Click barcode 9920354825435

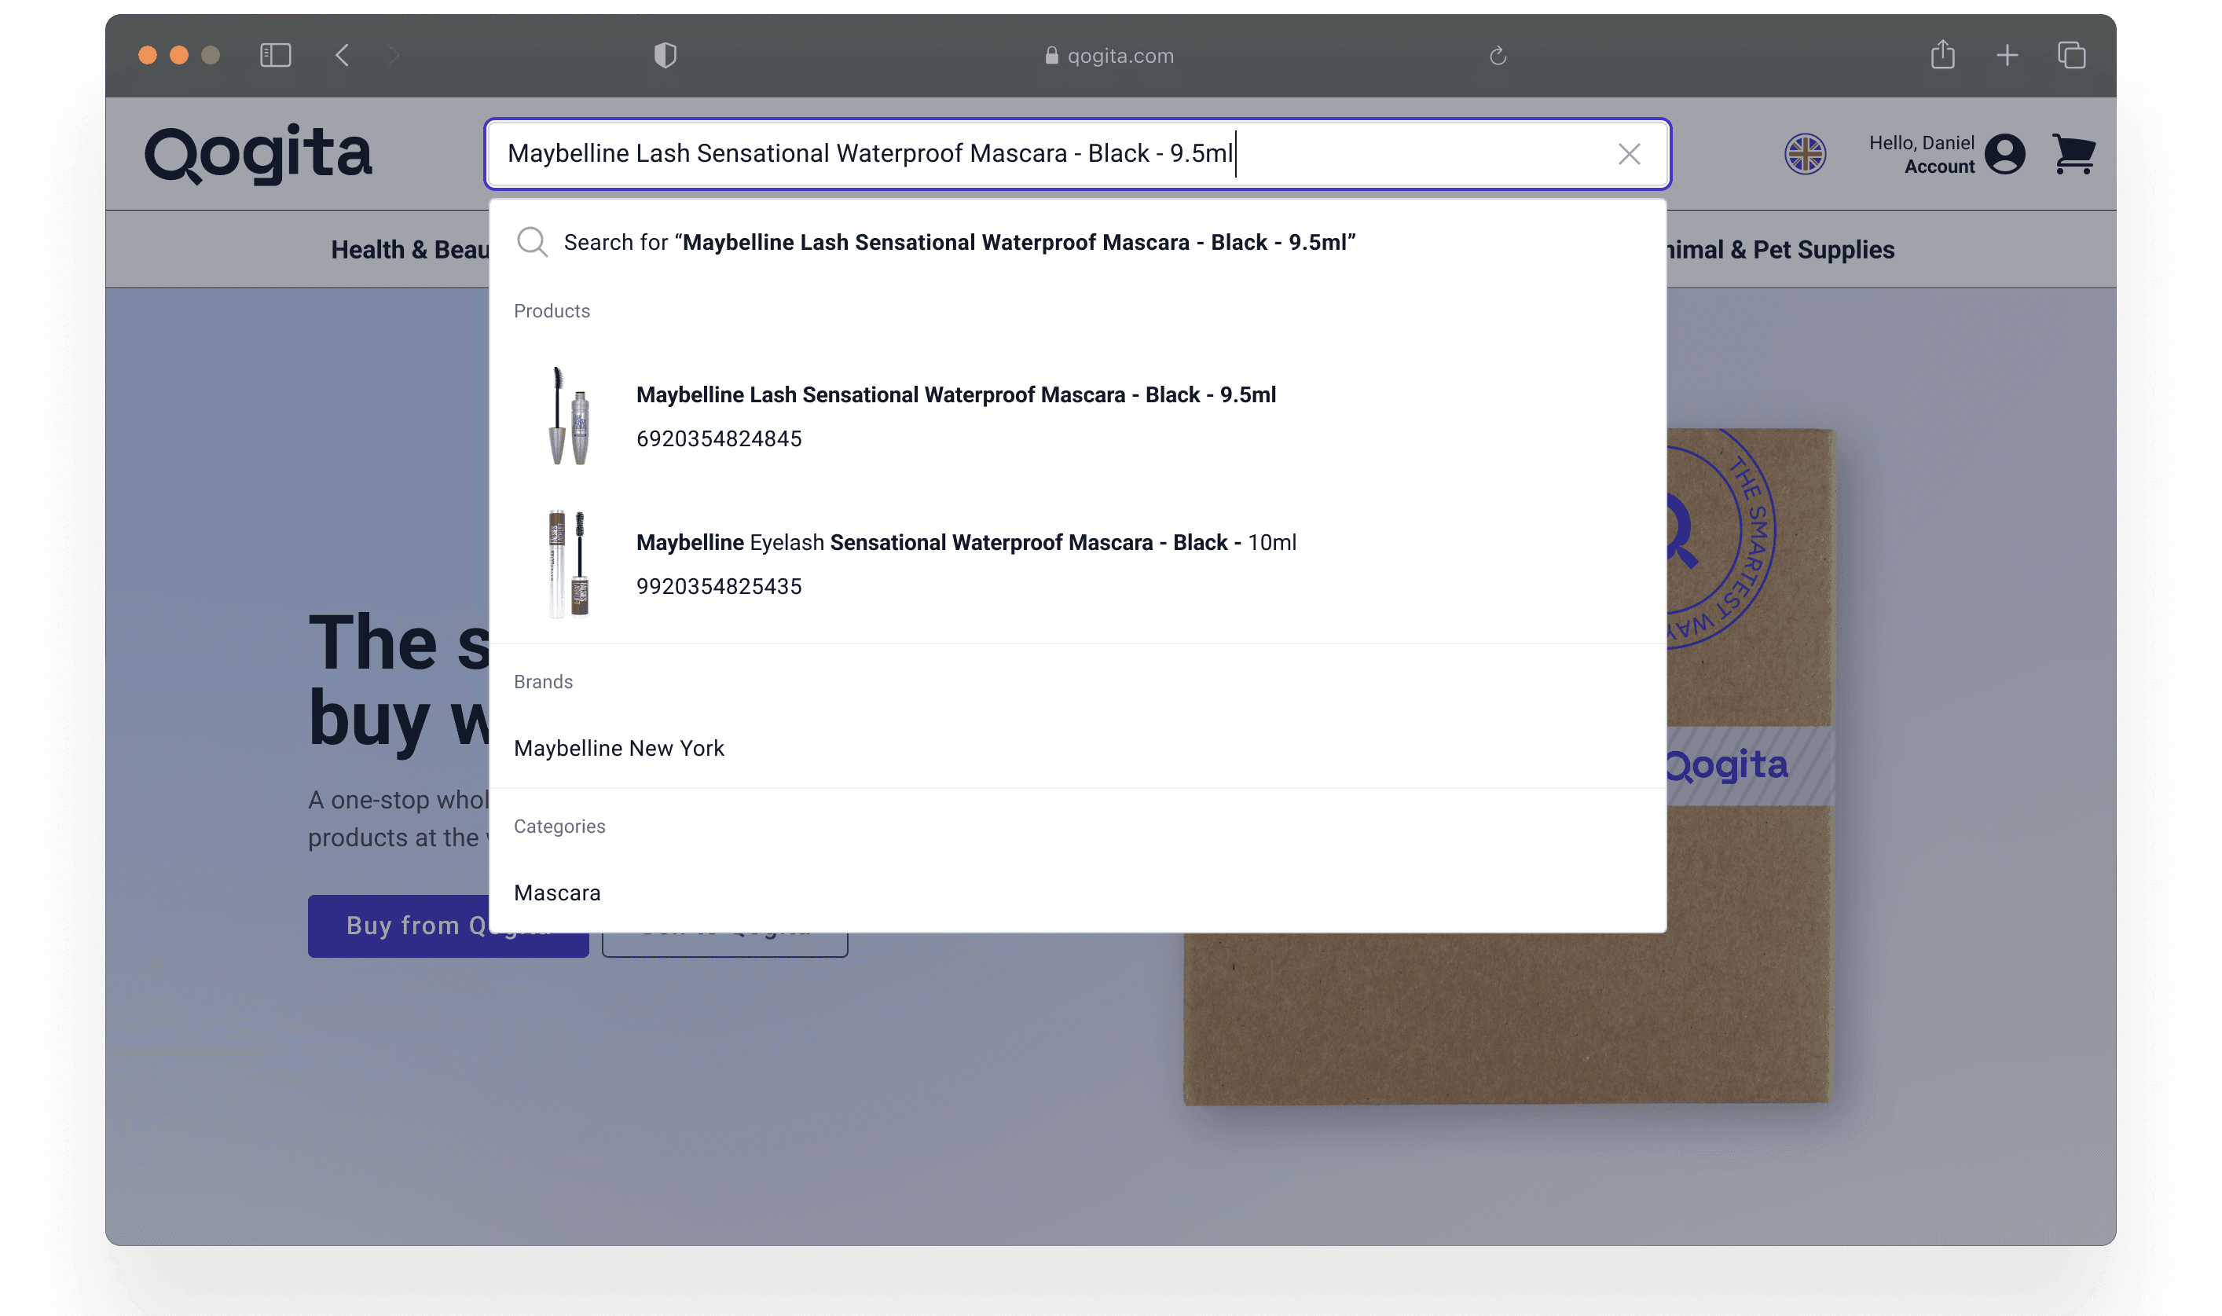tap(718, 586)
